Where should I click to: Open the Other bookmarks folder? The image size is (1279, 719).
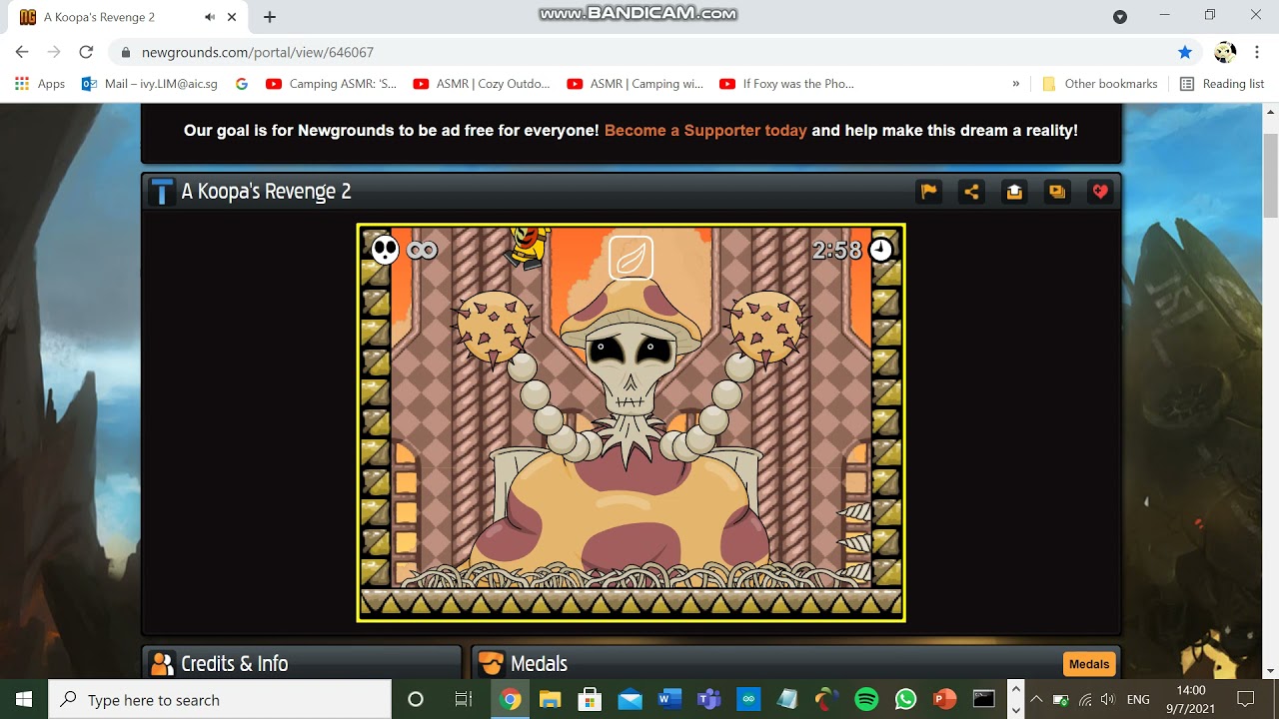coord(1099,84)
